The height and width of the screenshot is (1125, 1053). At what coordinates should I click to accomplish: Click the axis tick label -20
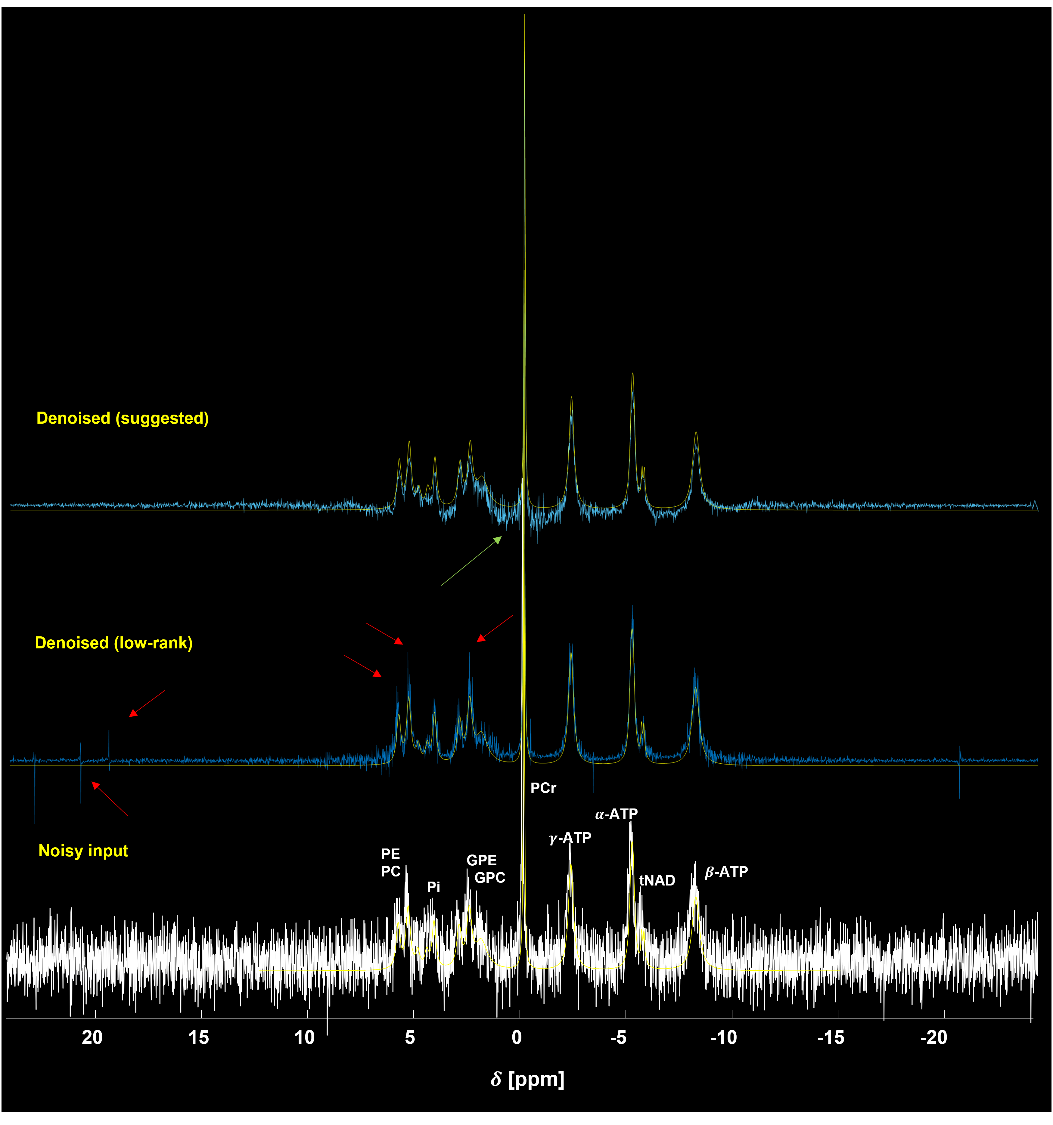933,1037
